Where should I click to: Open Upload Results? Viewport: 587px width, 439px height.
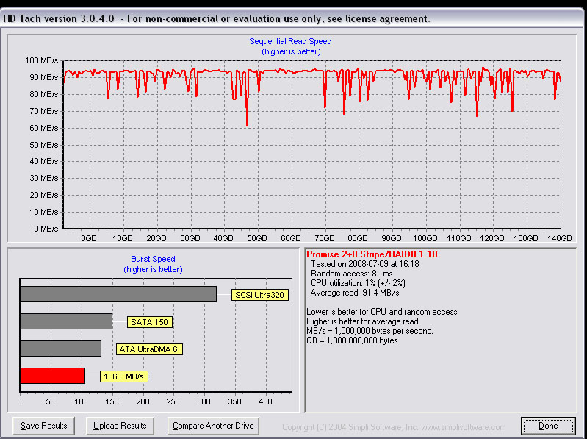coord(120,426)
